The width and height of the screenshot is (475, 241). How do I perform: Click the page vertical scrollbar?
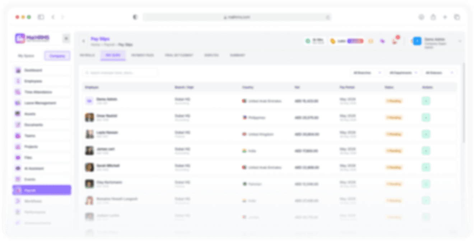[464, 102]
